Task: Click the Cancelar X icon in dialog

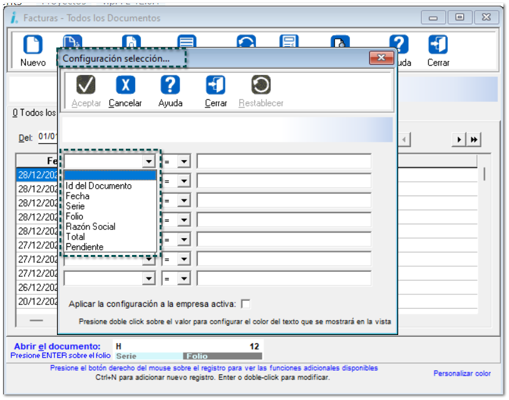Action: pos(125,85)
